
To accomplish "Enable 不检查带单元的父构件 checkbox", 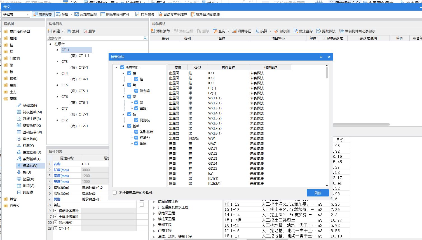I will click(x=115, y=193).
